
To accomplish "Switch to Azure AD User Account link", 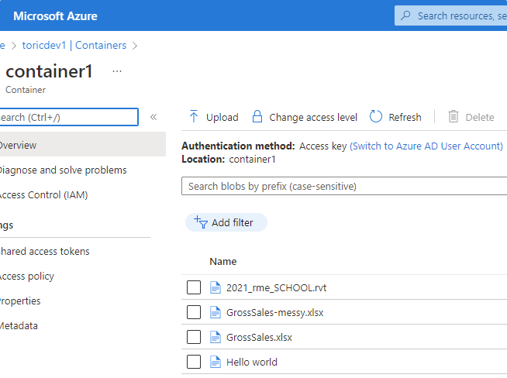I will (x=426, y=146).
